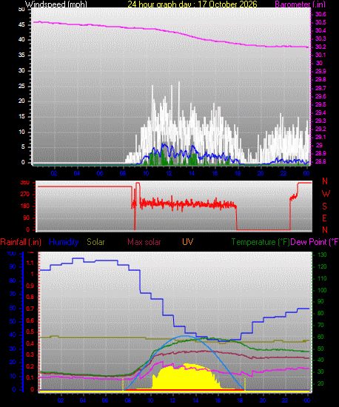Click the "0.3" rainfall scale value
The height and width of the screenshot is (407, 339).
(x=30, y=354)
